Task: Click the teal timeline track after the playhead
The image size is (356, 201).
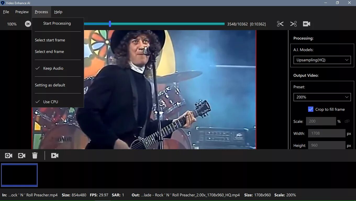Action: point(168,24)
